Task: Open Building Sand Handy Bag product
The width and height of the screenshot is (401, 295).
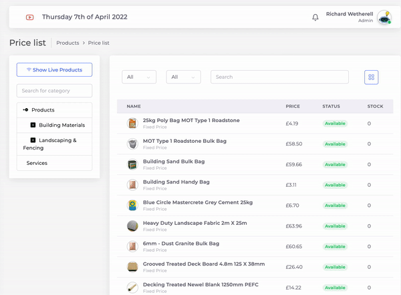Action: click(176, 182)
